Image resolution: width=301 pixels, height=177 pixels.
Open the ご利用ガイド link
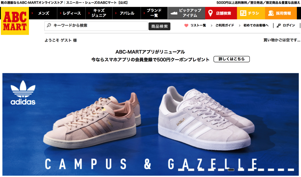point(225,25)
